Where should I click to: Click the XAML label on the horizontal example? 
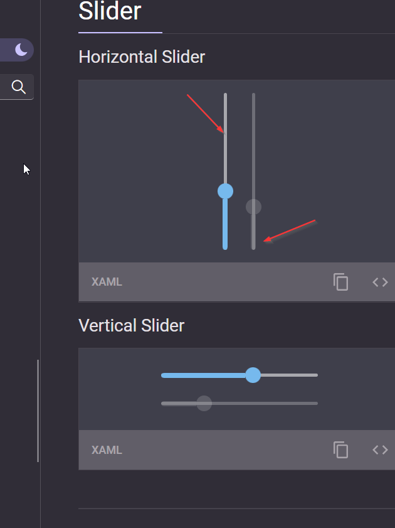(106, 282)
